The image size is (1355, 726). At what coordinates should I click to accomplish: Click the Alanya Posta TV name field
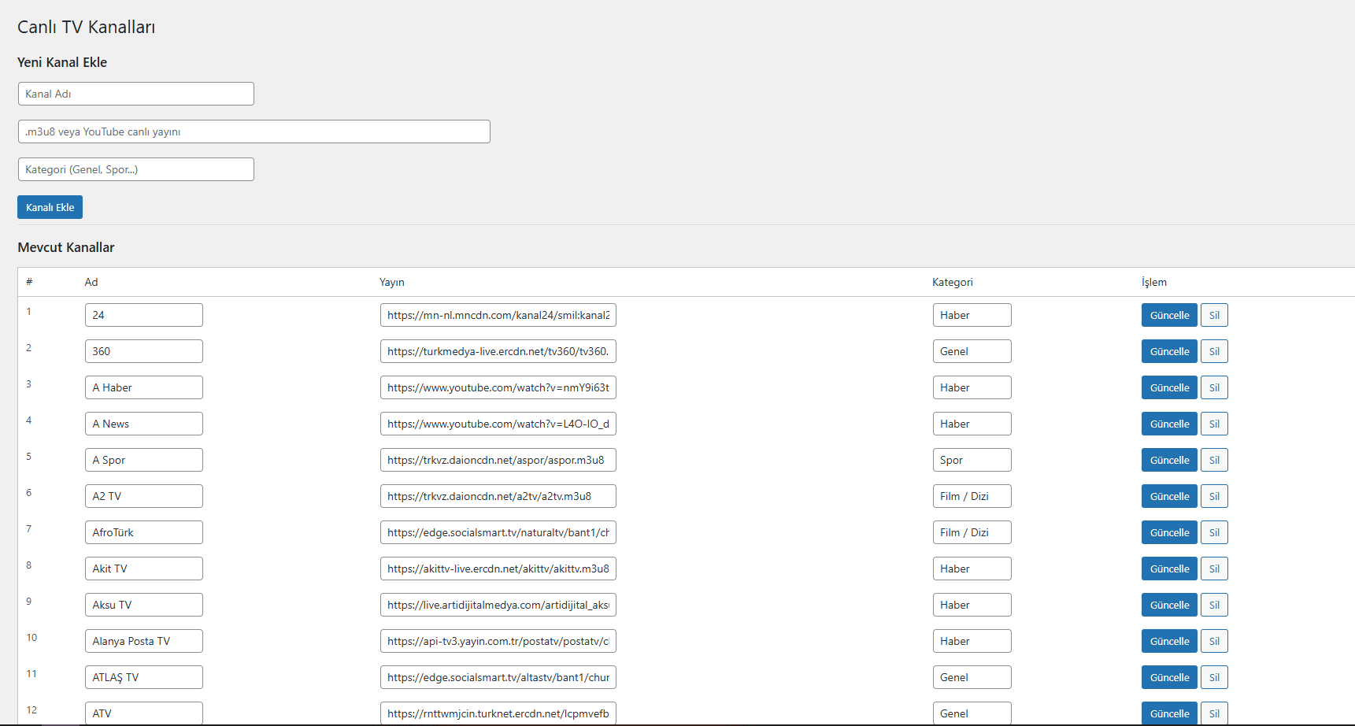pyautogui.click(x=143, y=641)
